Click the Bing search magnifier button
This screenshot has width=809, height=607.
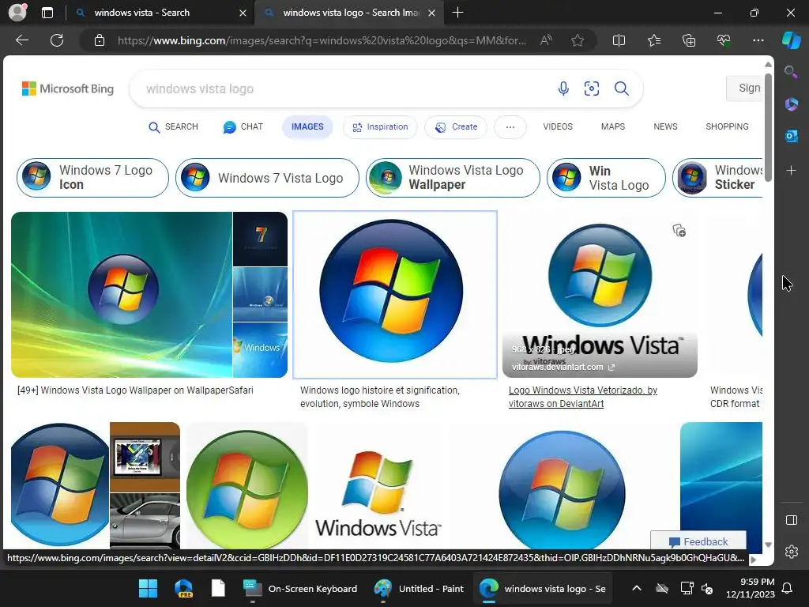coord(622,89)
